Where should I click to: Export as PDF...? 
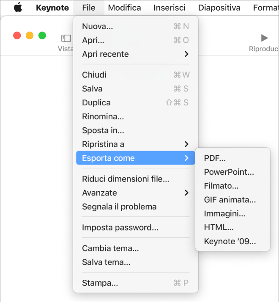click(232, 158)
